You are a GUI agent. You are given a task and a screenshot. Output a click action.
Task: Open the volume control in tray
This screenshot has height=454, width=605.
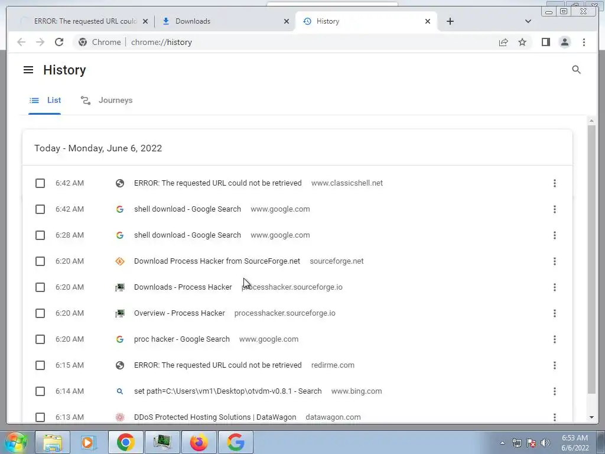[545, 443]
